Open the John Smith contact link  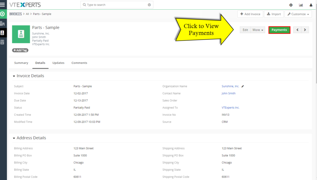[229, 93]
